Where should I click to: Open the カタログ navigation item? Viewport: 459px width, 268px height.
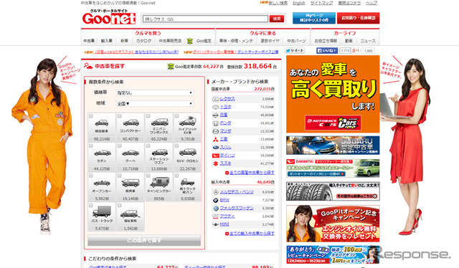(143, 41)
